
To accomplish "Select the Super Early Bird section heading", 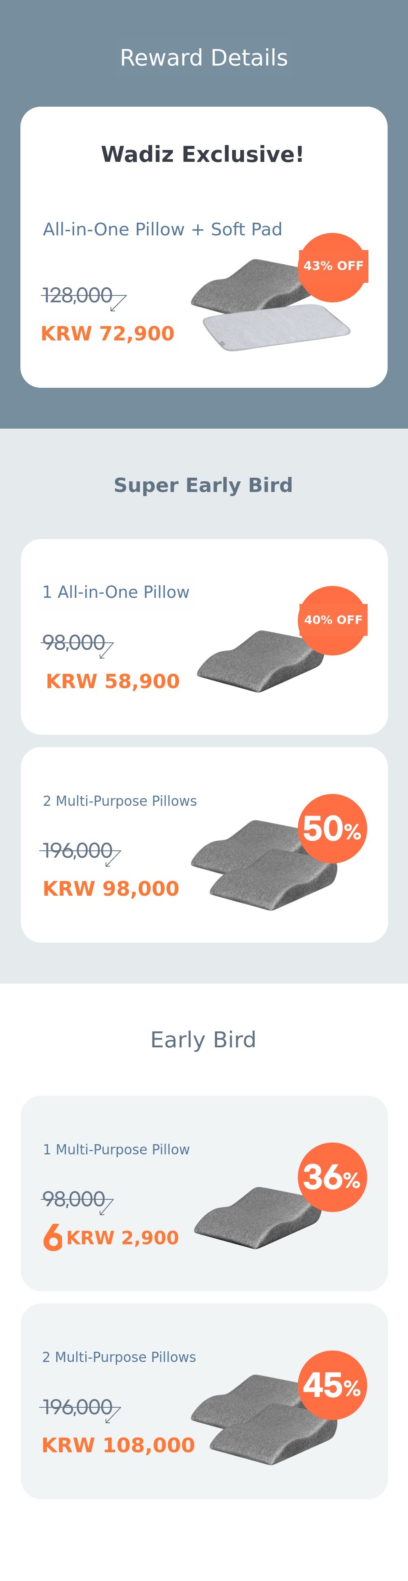I will click(203, 485).
